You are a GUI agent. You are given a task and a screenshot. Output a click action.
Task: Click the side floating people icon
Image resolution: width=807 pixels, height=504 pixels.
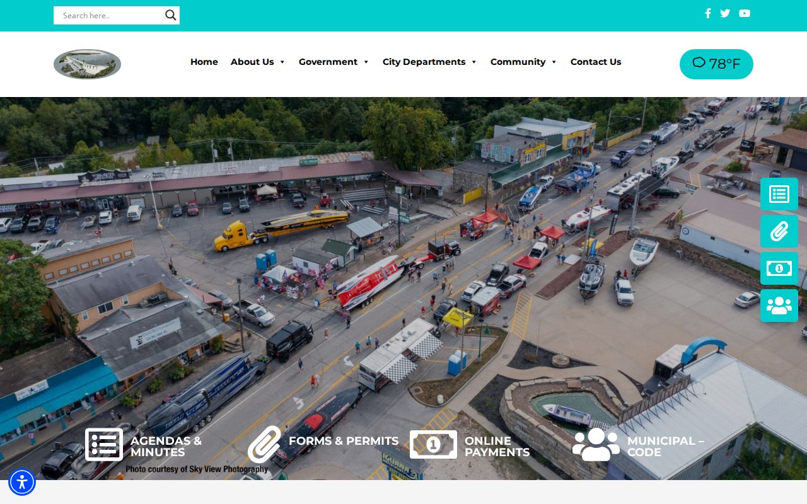point(779,306)
